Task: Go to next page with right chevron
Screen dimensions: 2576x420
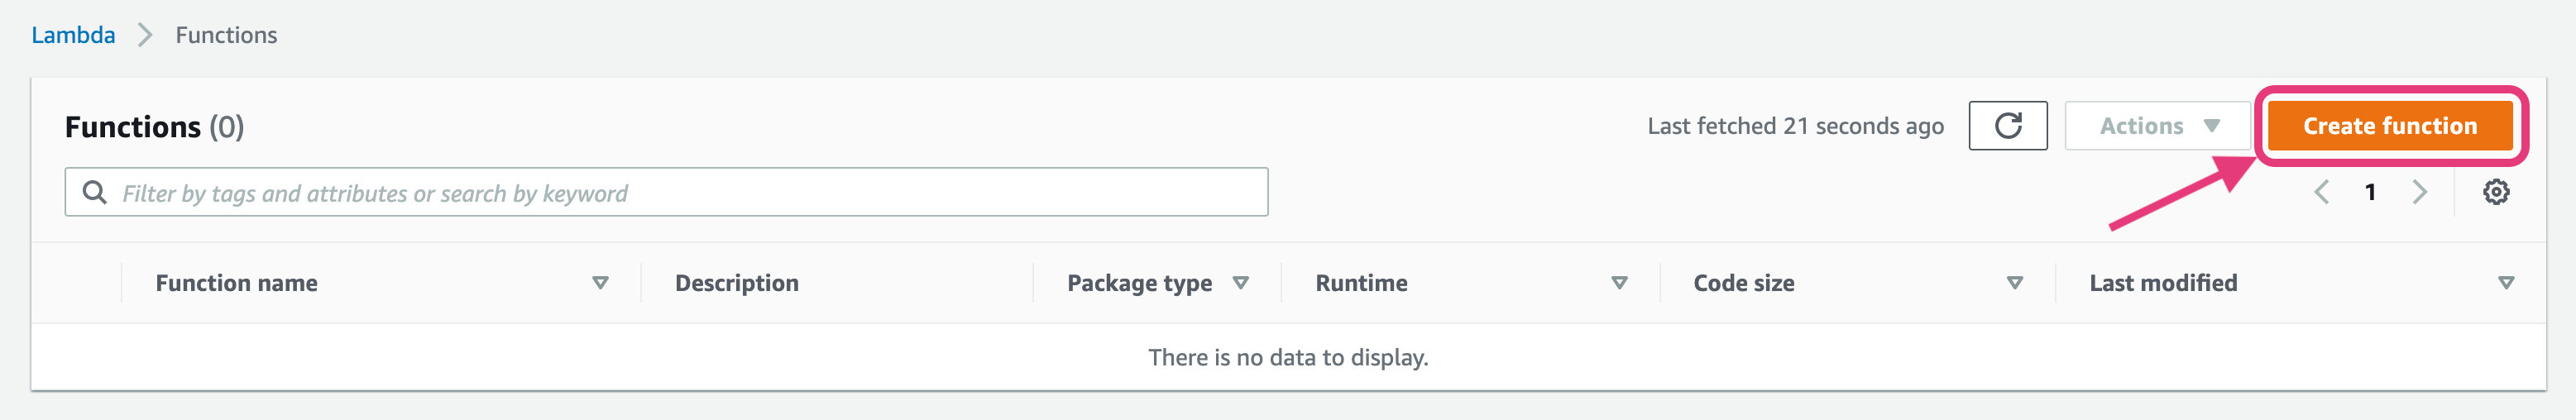Action: (2419, 192)
